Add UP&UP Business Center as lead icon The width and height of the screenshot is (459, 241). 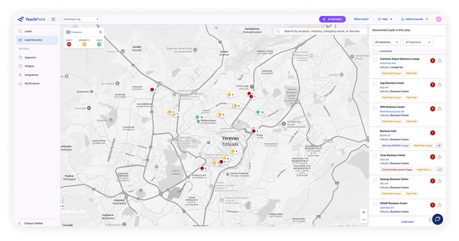coord(440,205)
